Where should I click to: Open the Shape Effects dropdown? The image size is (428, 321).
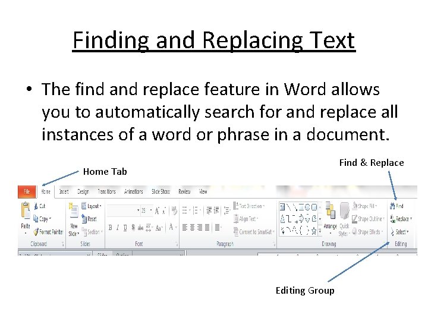click(367, 232)
